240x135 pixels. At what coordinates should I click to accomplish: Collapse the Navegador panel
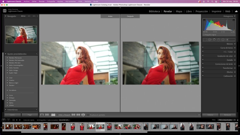click(x=6, y=16)
